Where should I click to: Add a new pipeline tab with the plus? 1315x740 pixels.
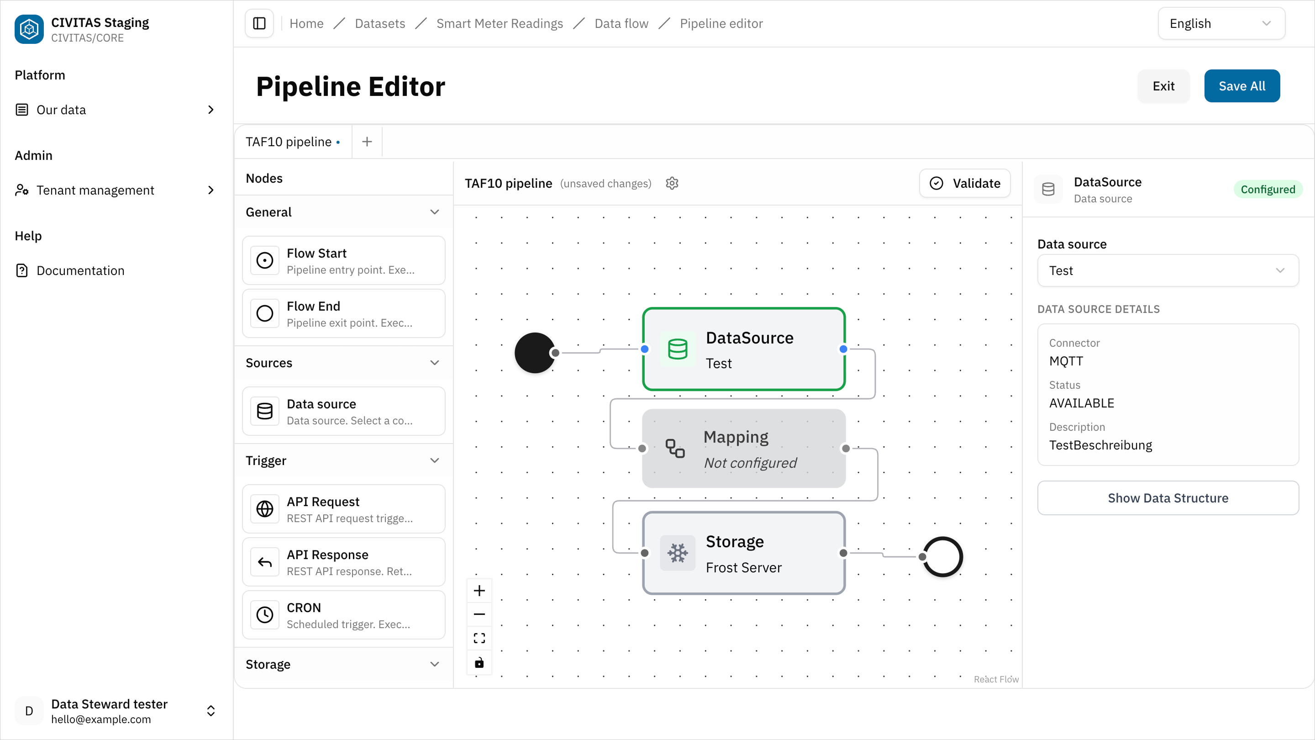[x=367, y=142]
